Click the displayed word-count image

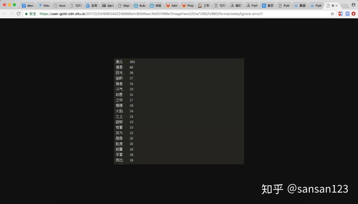(x=179, y=111)
